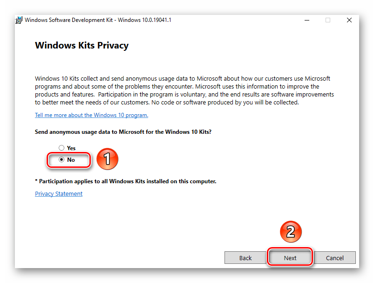Click the window title bar text
This screenshot has width=374, height=283.
coord(98,21)
